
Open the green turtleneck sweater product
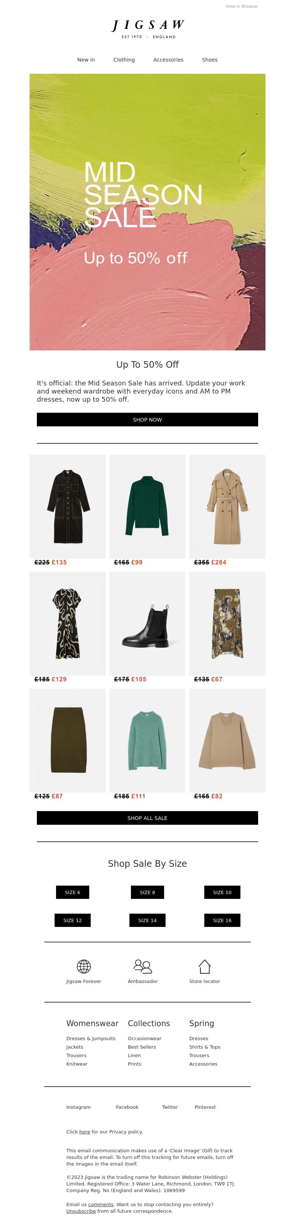click(x=147, y=507)
